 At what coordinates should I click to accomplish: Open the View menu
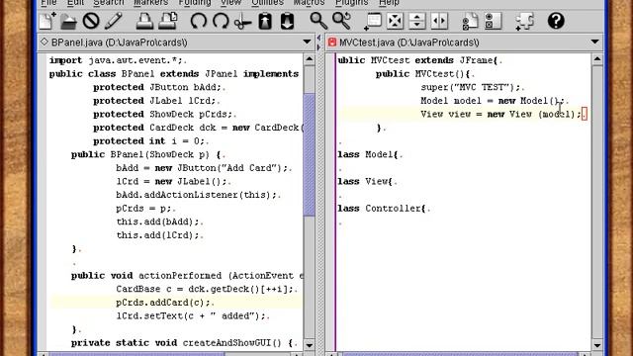(230, 3)
